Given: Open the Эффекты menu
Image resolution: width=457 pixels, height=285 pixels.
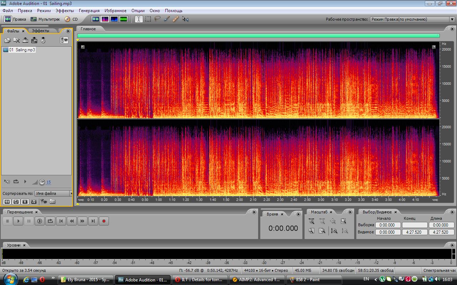Looking at the screenshot, I should [64, 11].
